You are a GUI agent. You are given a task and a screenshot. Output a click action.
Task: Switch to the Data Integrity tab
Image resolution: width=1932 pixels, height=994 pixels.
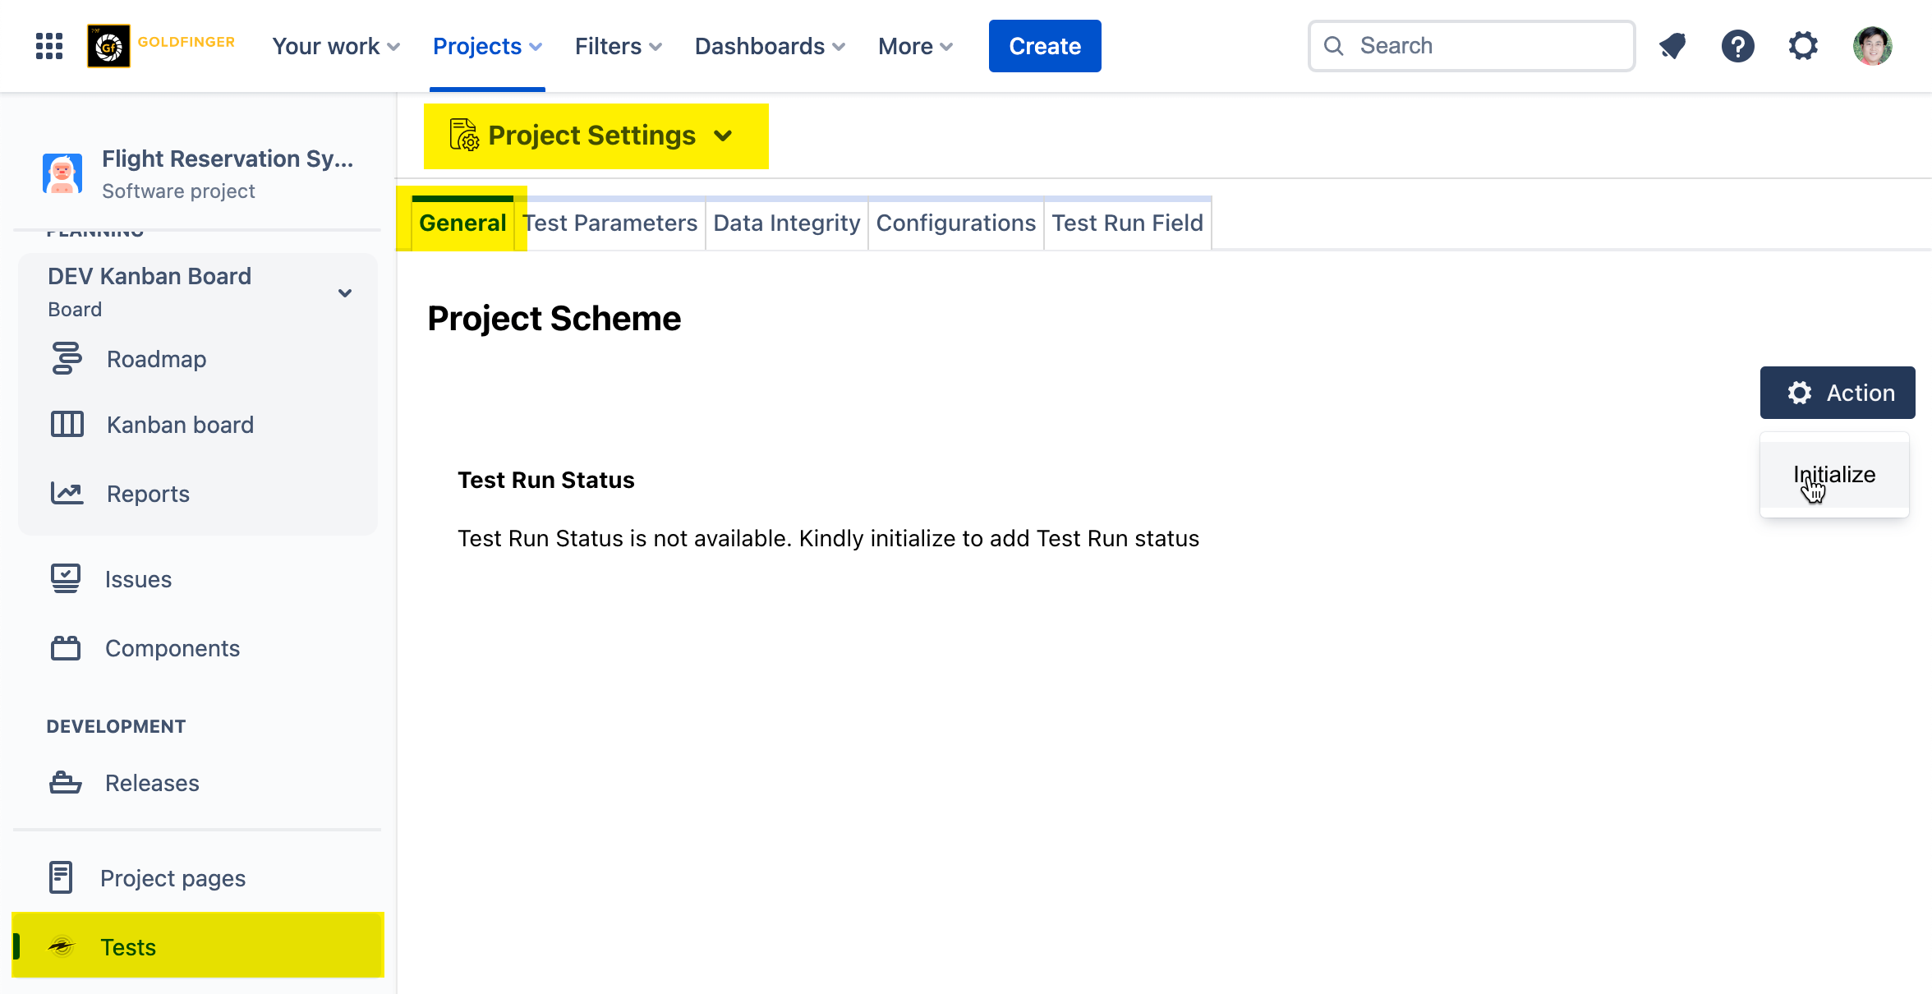(x=786, y=223)
